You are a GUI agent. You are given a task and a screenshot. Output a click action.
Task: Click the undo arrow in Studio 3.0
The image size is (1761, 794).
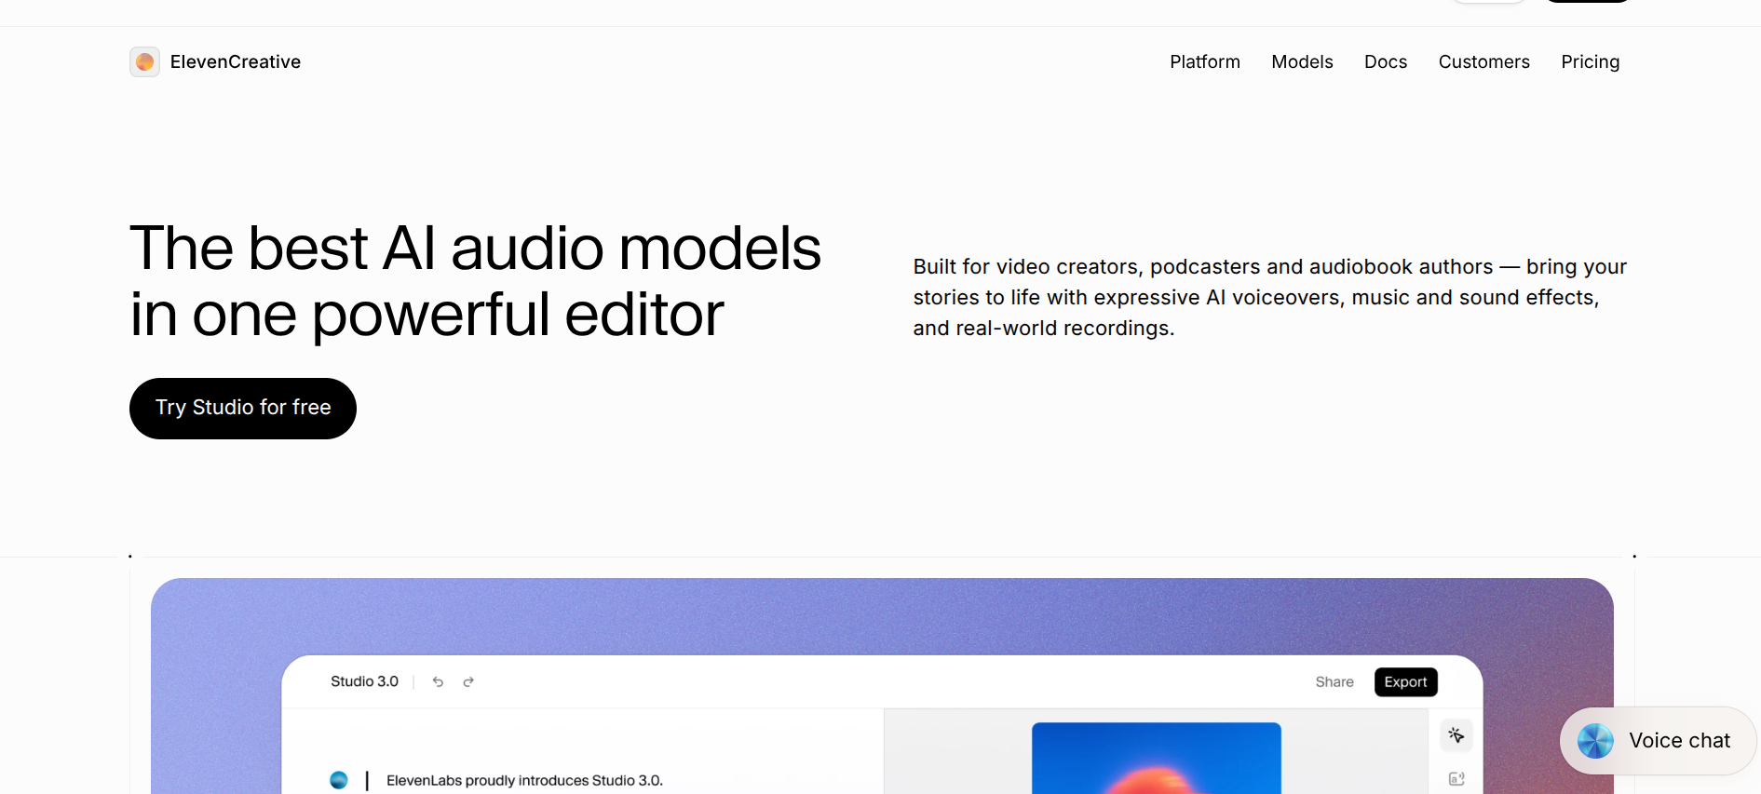click(438, 682)
